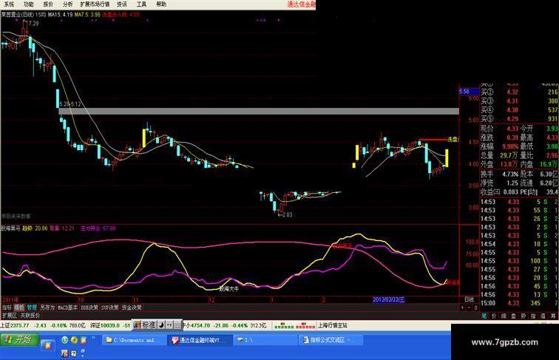Click the grey 5.28-5.12 gap band
Image resolution: width=559 pixels, height=360 pixels.
[x=259, y=111]
